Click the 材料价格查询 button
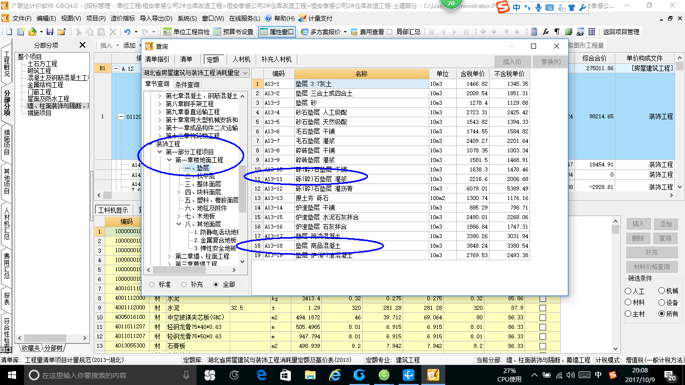This screenshot has height=385, width=685. [652, 267]
